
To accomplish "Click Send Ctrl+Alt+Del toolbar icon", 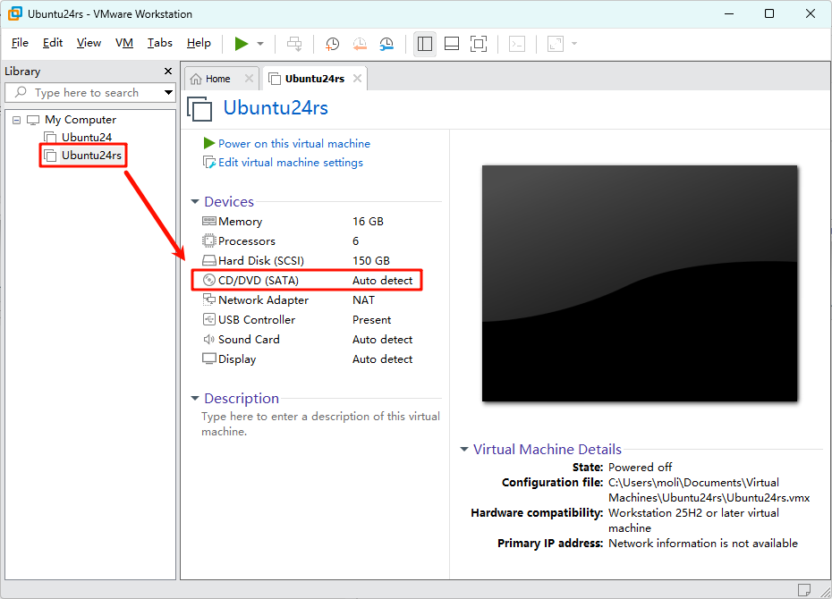I will (294, 44).
